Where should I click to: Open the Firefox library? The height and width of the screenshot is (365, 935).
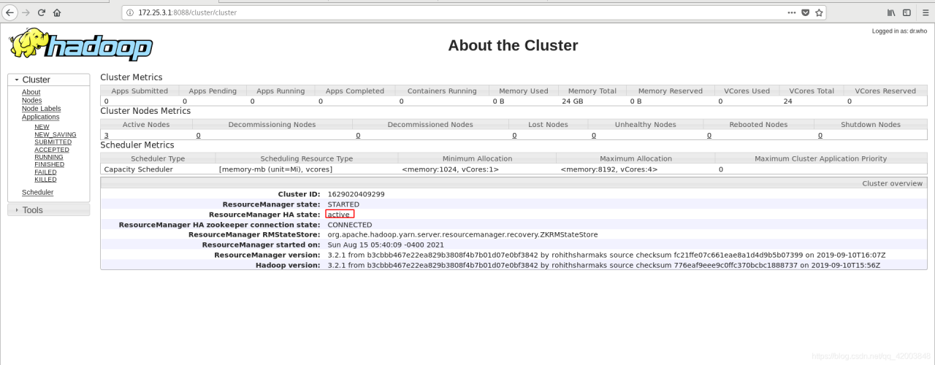(x=891, y=12)
